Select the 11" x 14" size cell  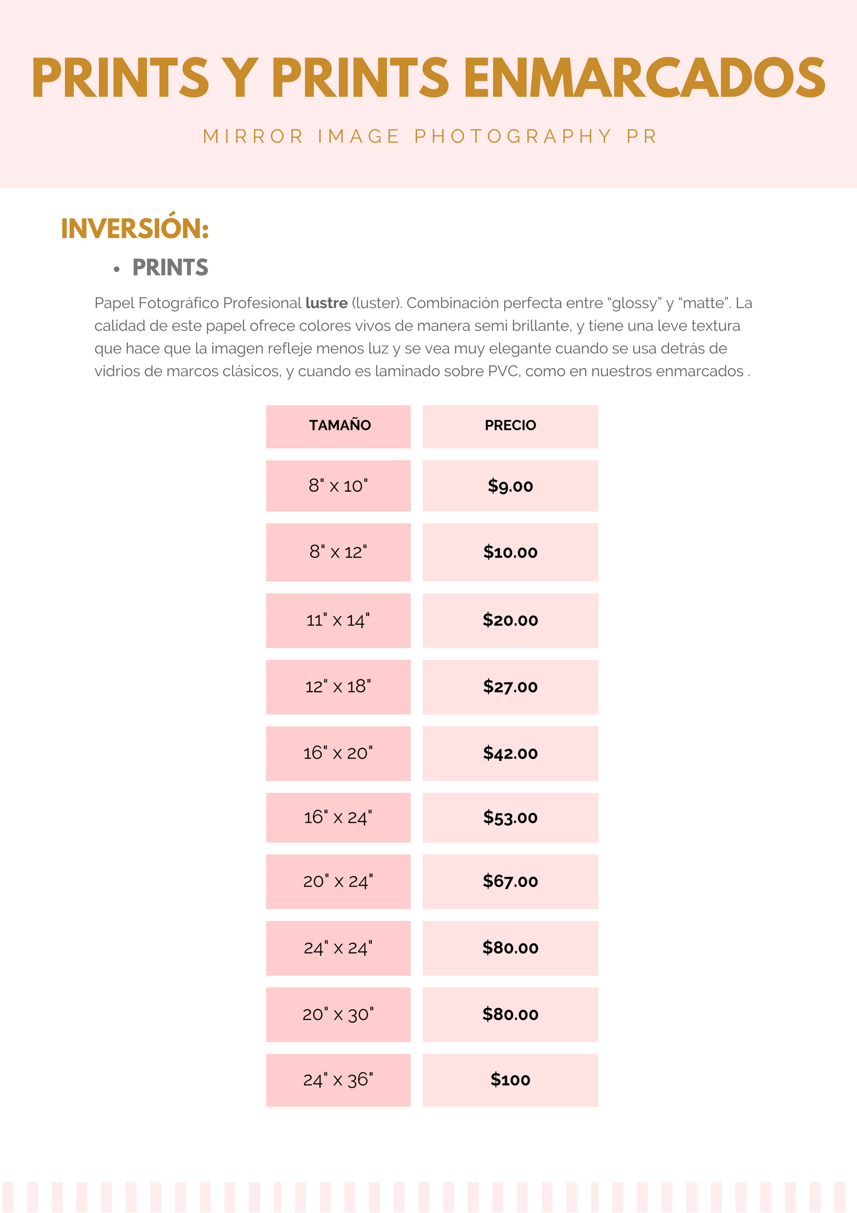pyautogui.click(x=338, y=620)
